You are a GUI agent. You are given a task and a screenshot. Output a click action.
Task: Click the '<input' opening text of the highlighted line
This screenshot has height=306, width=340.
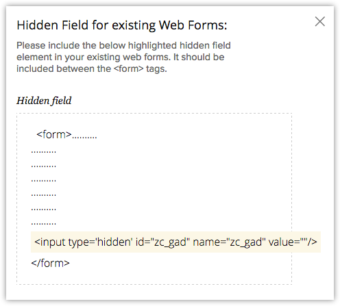tap(50, 242)
